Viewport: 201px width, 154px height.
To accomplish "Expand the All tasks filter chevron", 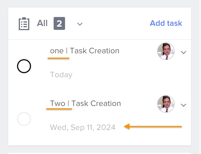I will (x=80, y=24).
